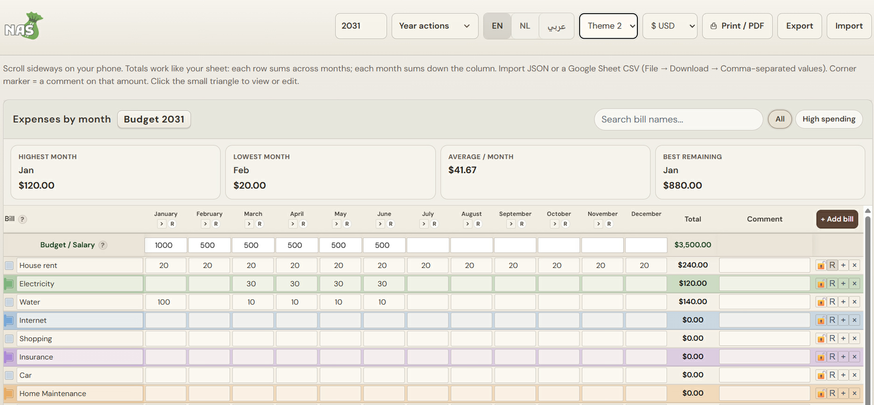
Task: Switch language to NL
Action: click(525, 26)
